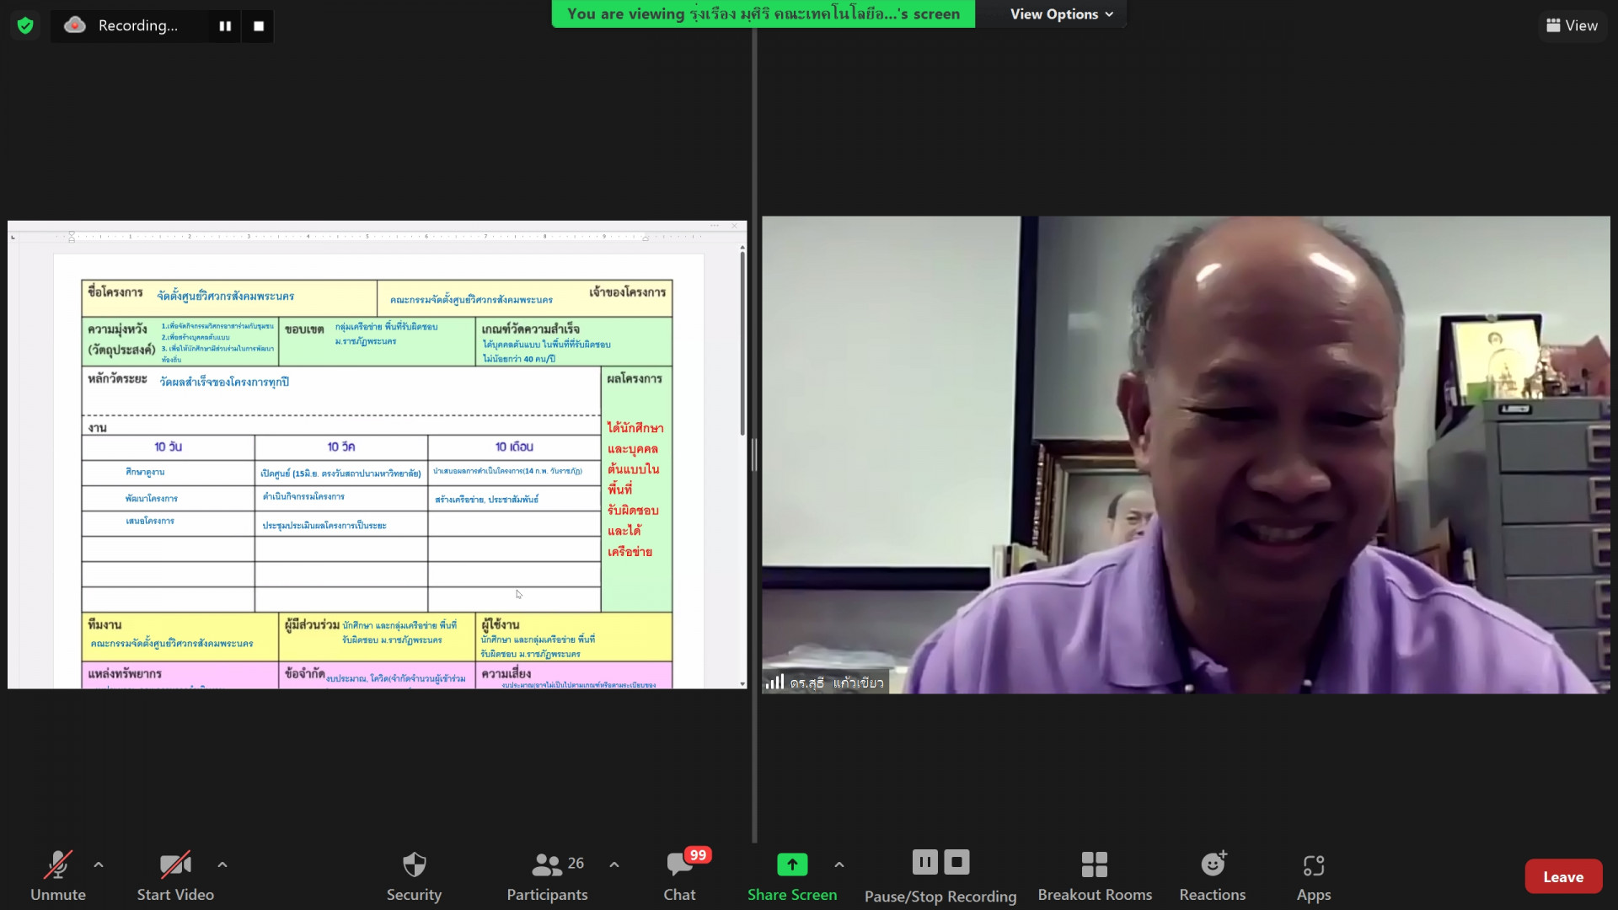Click the 'ทีมงาน' heading cell
This screenshot has width=1618, height=910.
click(x=104, y=624)
